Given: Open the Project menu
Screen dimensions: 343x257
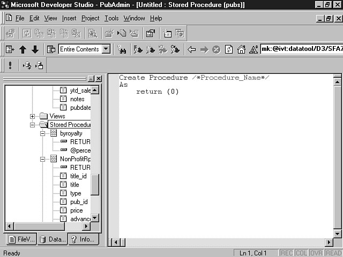Looking at the screenshot, I should point(90,18).
